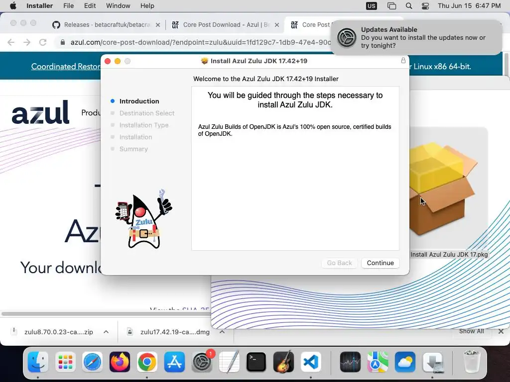Image resolution: width=510 pixels, height=382 pixels.
Task: Click the Updates Available notification
Action: coord(416,37)
